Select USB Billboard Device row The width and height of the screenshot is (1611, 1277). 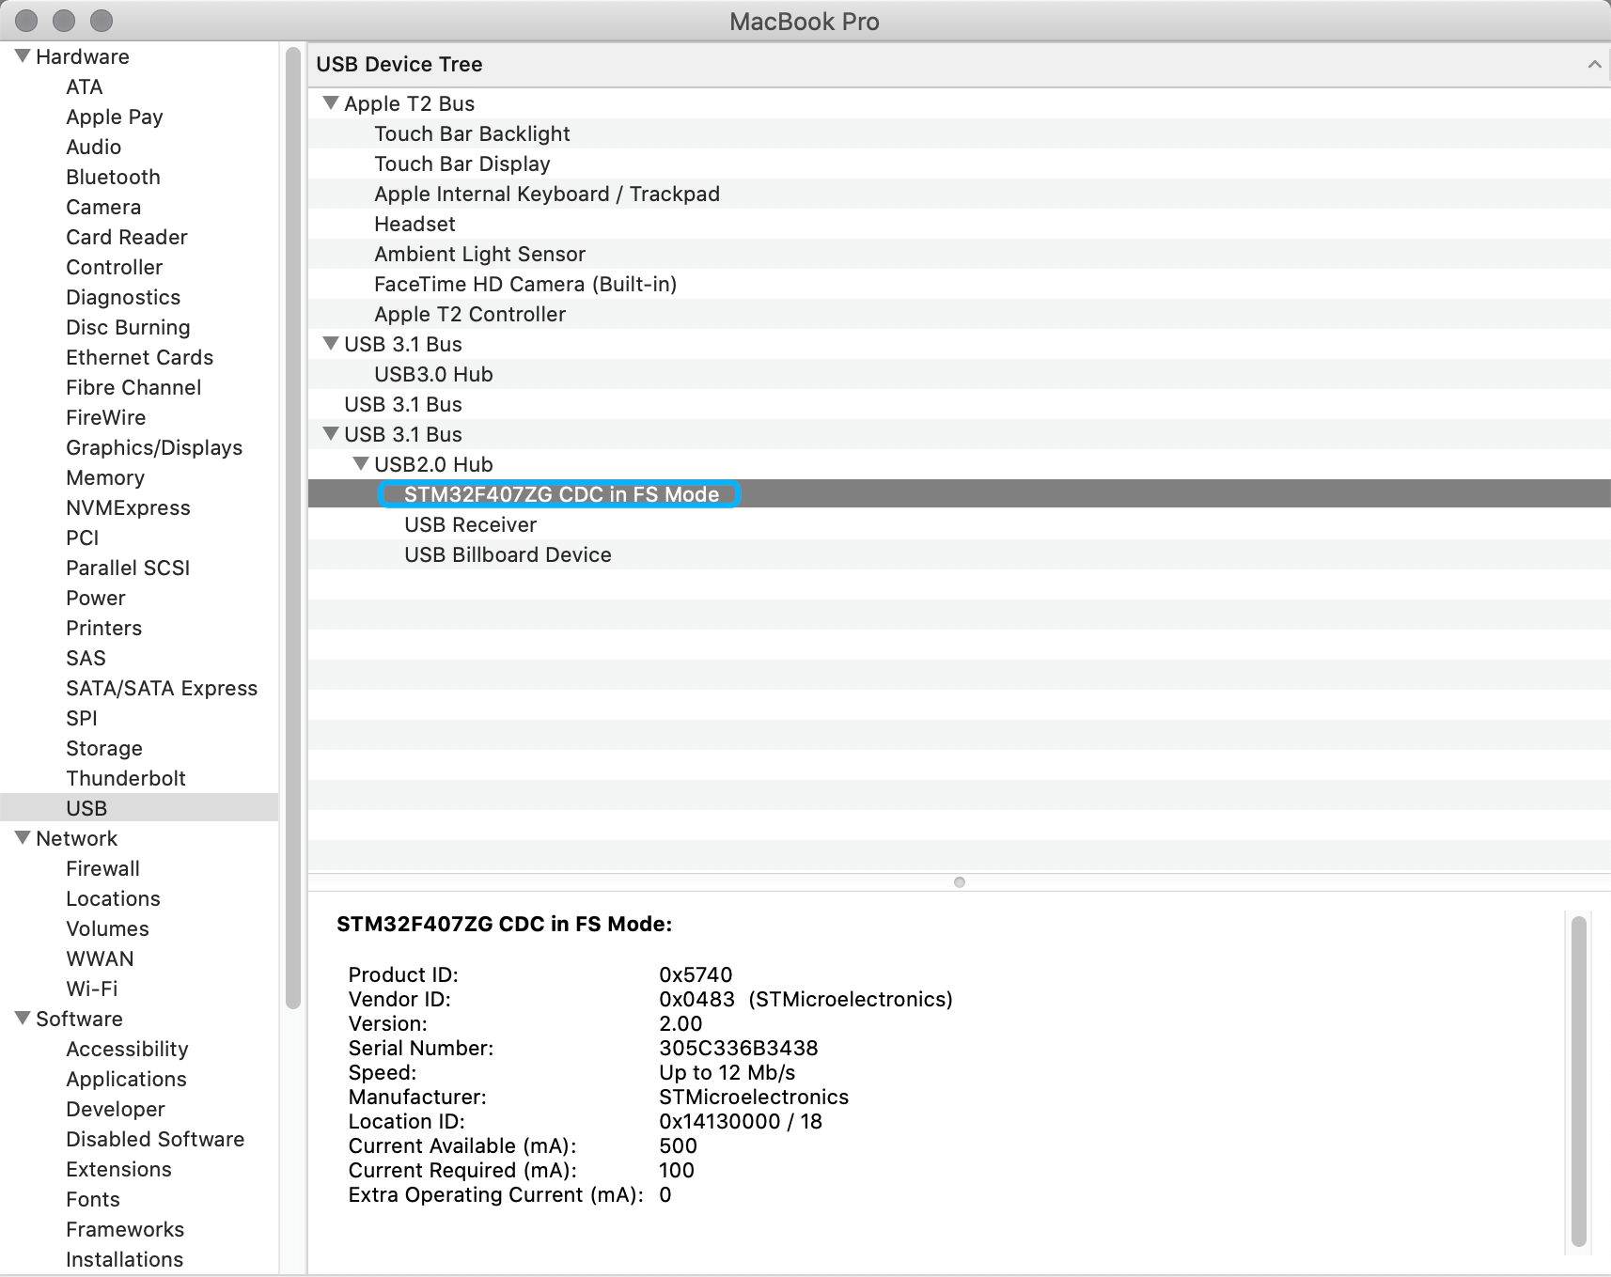tap(960, 554)
